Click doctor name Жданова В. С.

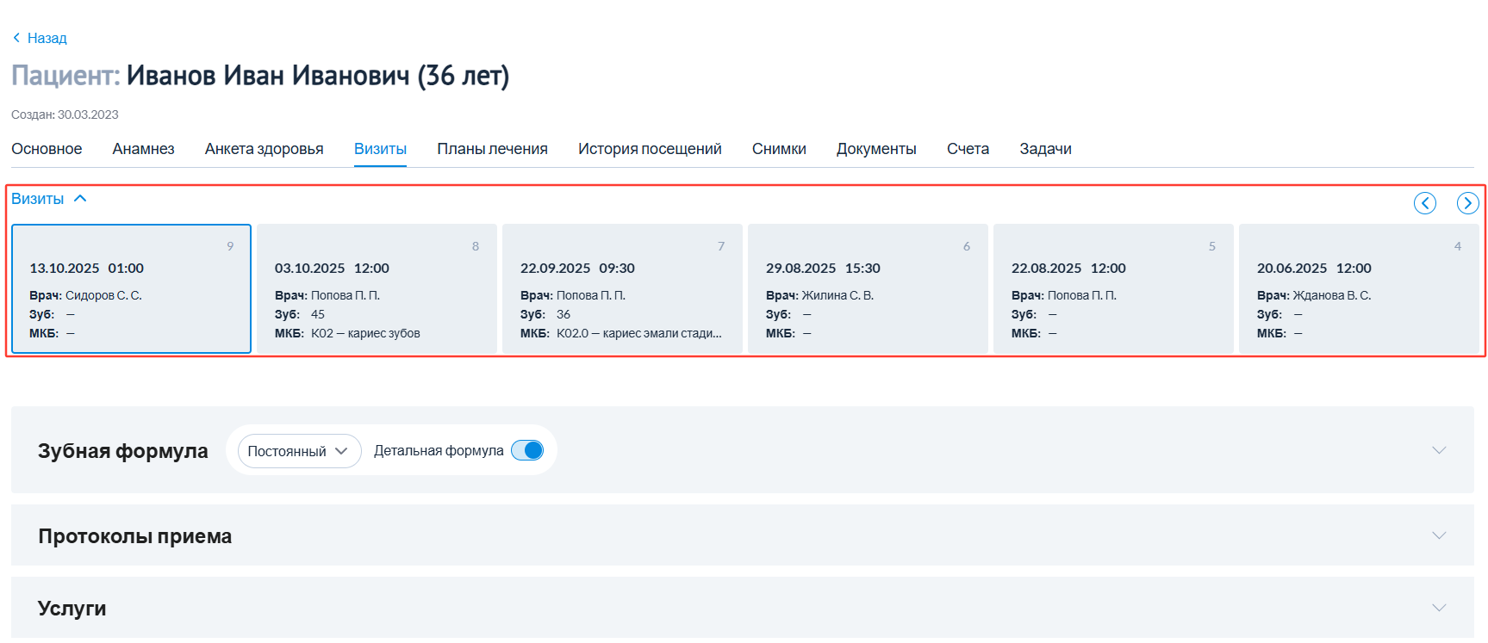[x=1332, y=295]
